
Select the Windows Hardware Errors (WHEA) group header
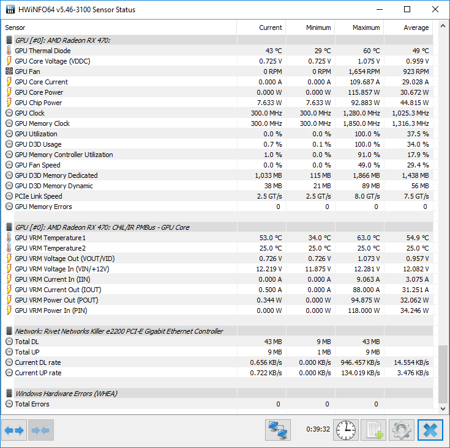(x=66, y=394)
